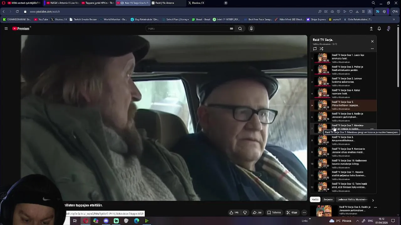Open more actions menu beside Klippi

coord(304,212)
